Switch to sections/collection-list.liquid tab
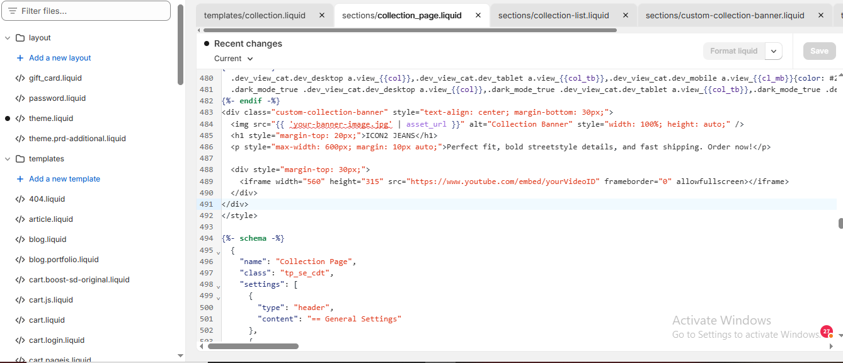This screenshot has width=843, height=363. [x=554, y=15]
